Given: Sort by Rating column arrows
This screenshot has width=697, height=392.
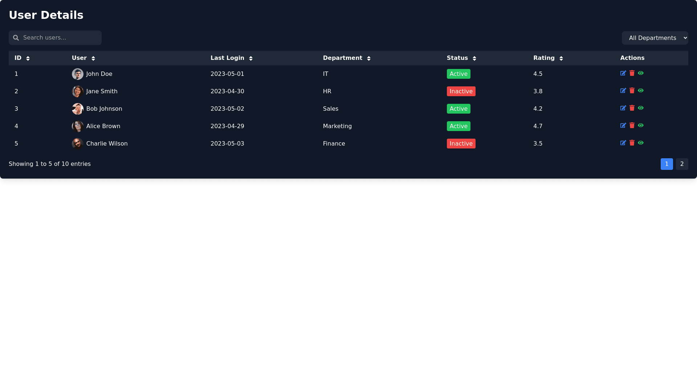Looking at the screenshot, I should pyautogui.click(x=561, y=58).
